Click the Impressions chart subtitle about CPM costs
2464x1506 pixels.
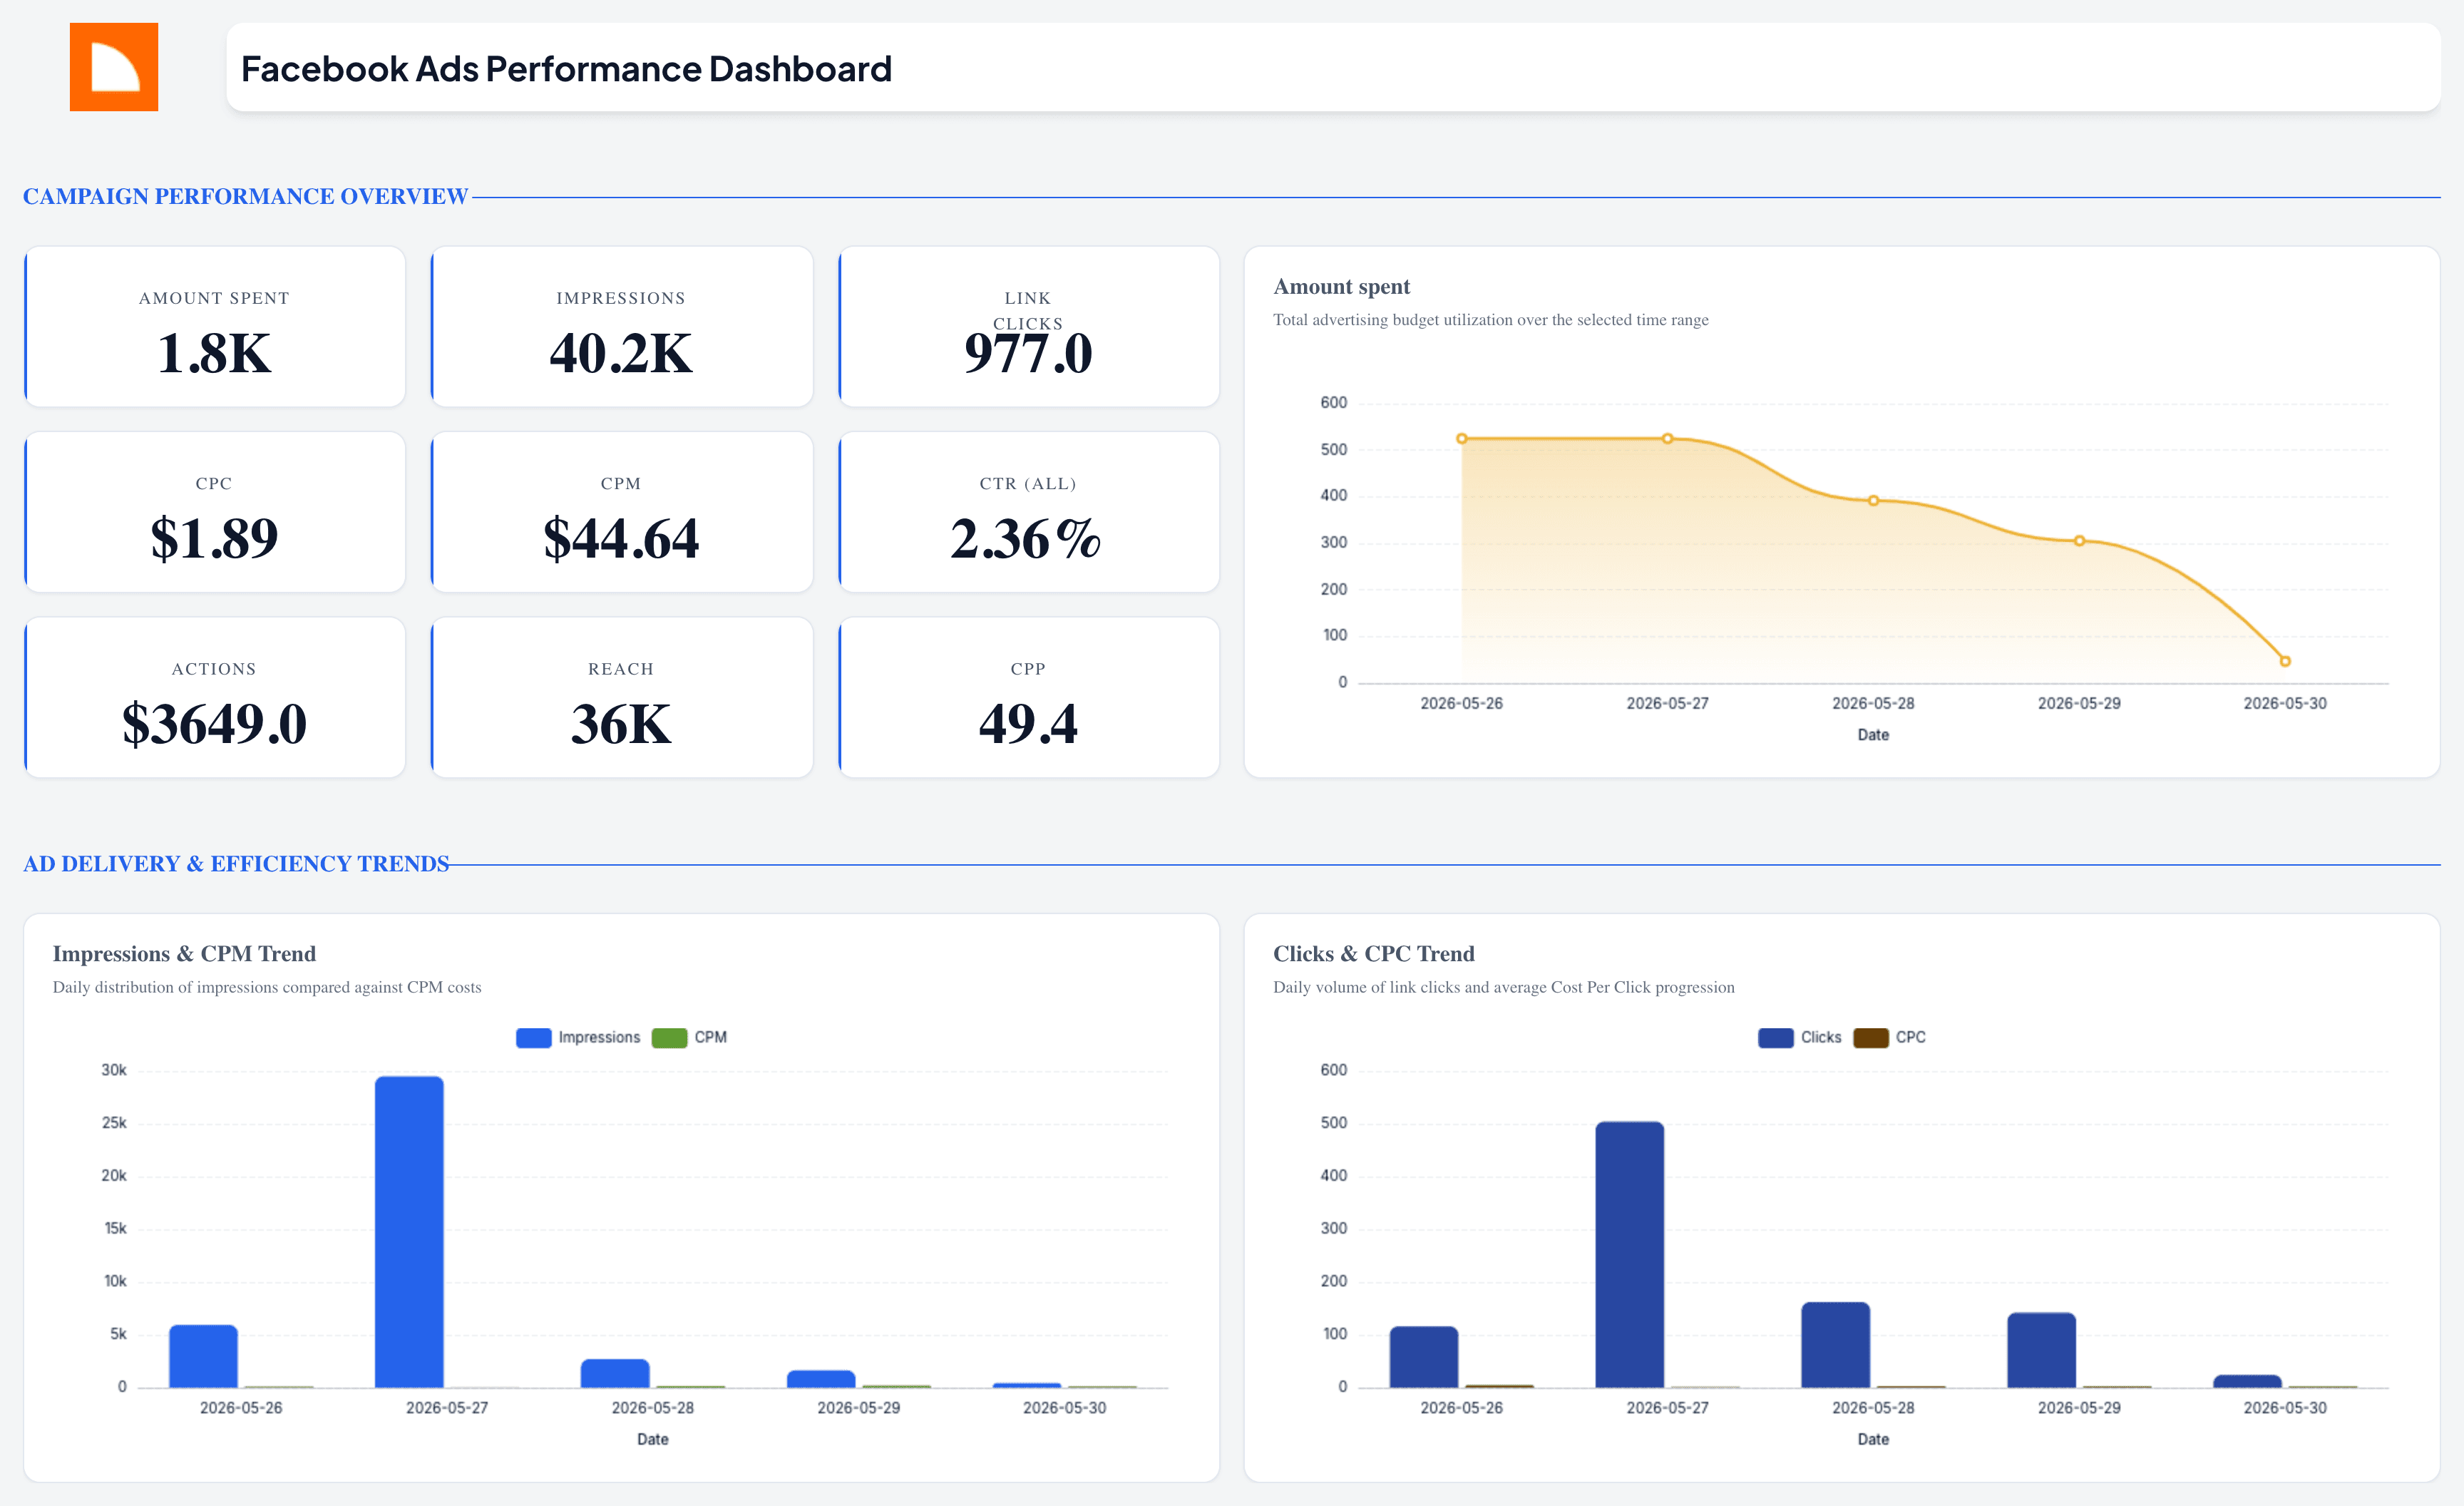[x=267, y=988]
